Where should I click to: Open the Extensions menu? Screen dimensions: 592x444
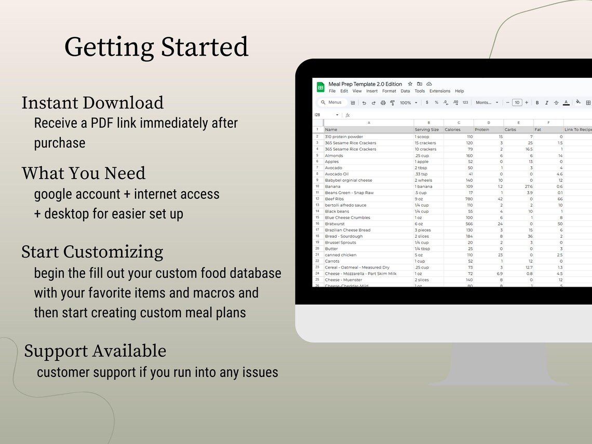coord(440,91)
